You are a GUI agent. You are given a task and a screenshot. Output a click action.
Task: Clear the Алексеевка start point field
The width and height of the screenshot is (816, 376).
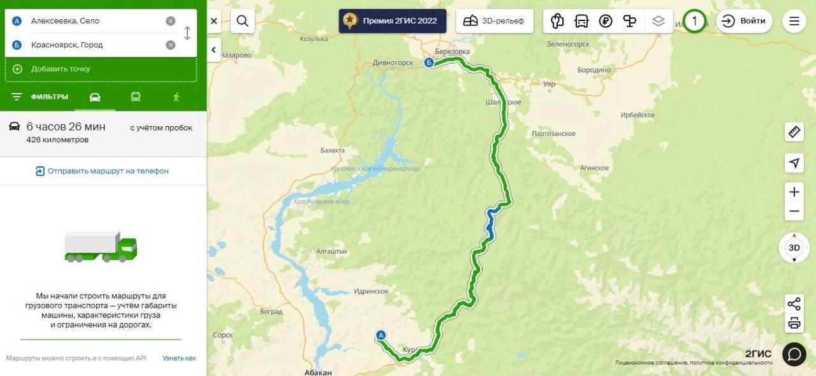[x=170, y=21]
